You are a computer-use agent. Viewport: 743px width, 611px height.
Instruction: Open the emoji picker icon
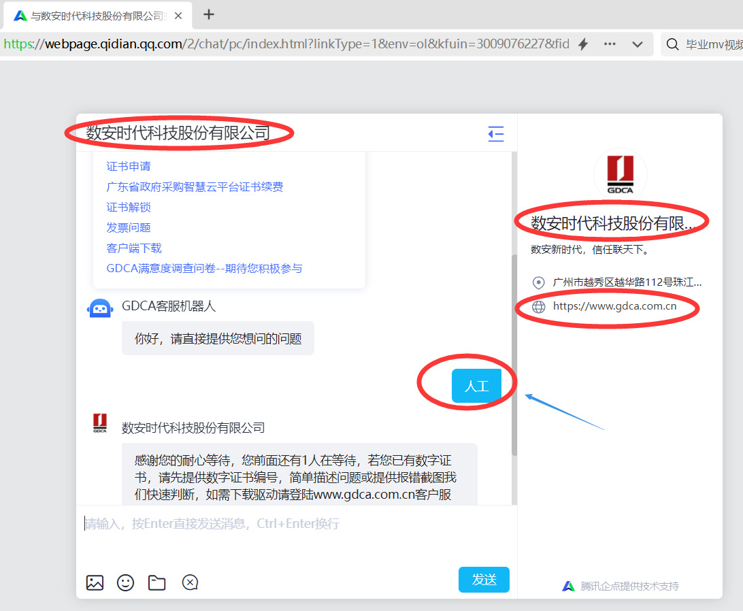(x=126, y=582)
